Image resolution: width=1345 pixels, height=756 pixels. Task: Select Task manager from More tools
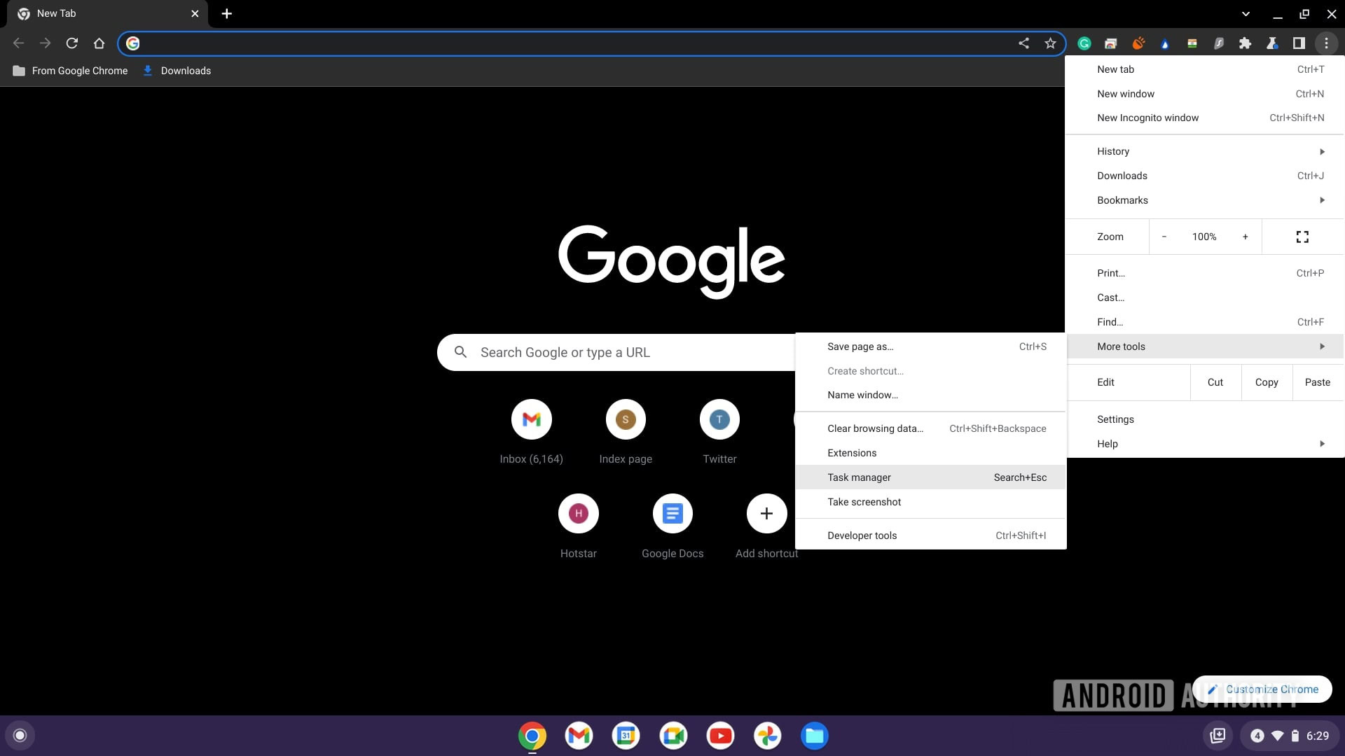click(859, 477)
